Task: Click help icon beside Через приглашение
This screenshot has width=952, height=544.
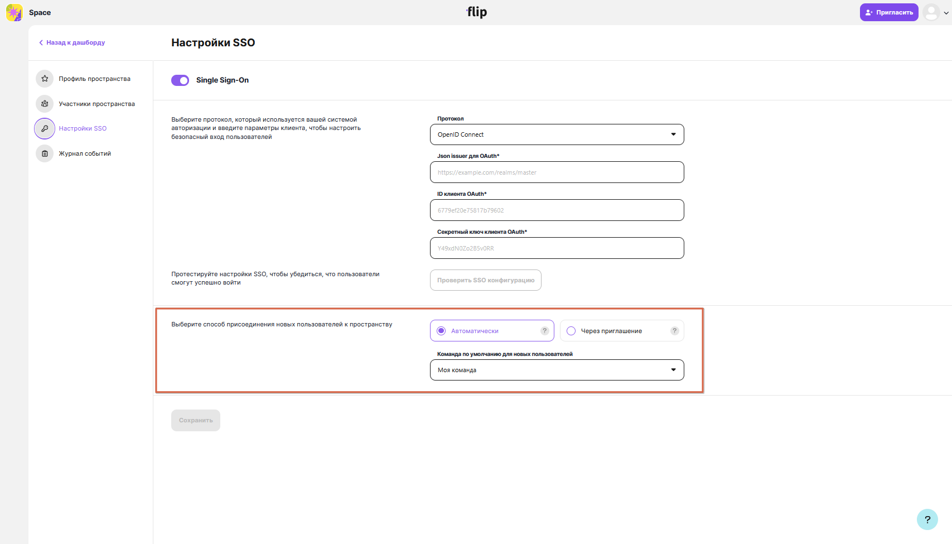Action: (675, 331)
